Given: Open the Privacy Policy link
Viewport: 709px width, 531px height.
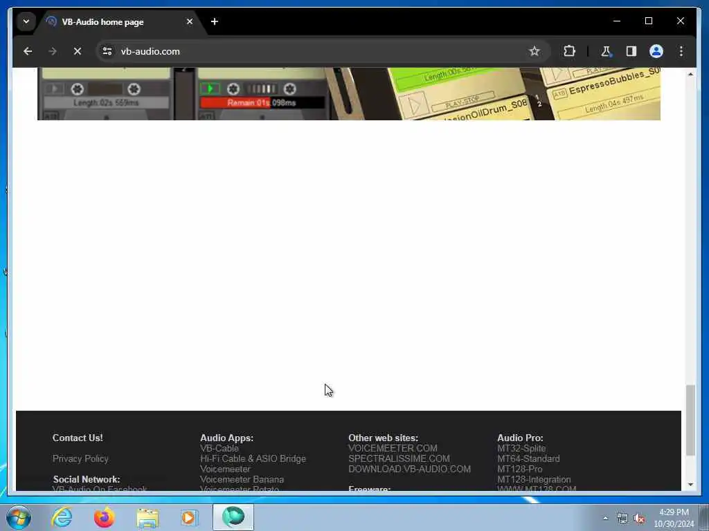Looking at the screenshot, I should [x=80, y=458].
